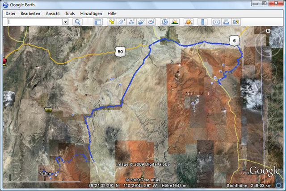This screenshot has height=191, width=286.
Task: Click the print icon
Action: pos(226,22)
